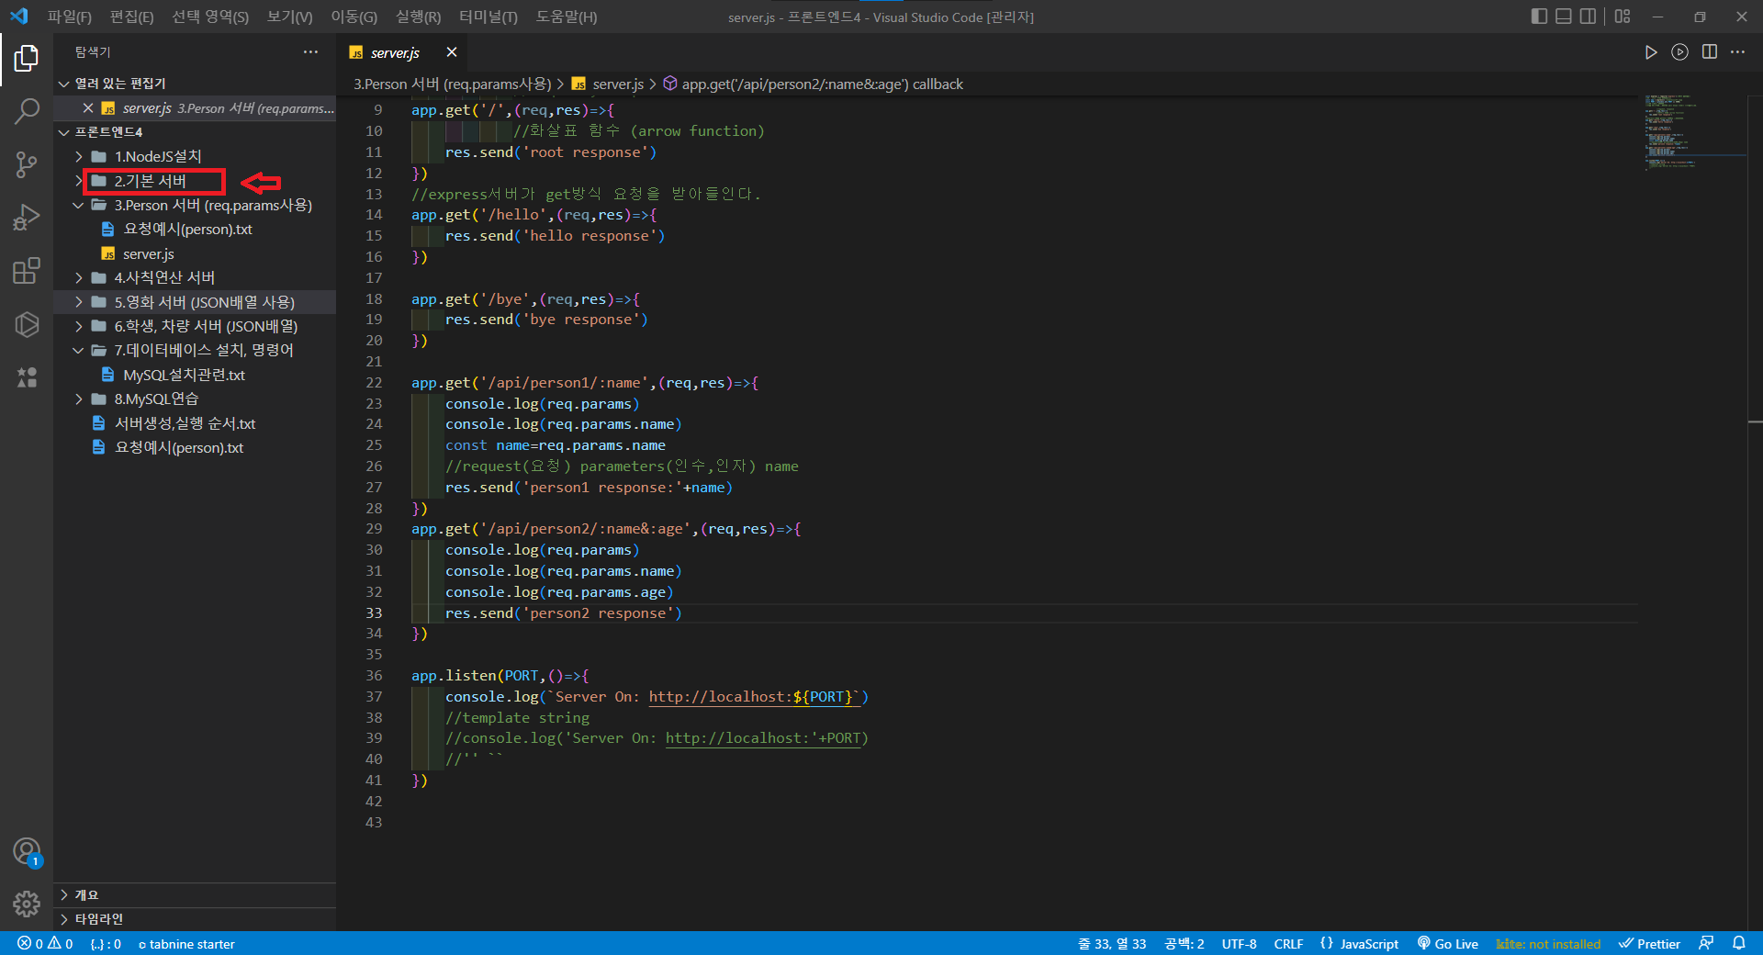Screen dimensions: 1763x955
Task: Click the line 33 column 33 indicator
Action: coord(1112,944)
